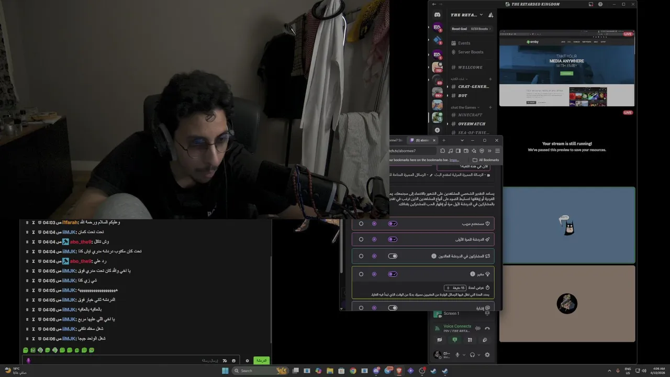Open Discord direct messages home icon
Screen dimensions: 670x377
[x=437, y=15]
